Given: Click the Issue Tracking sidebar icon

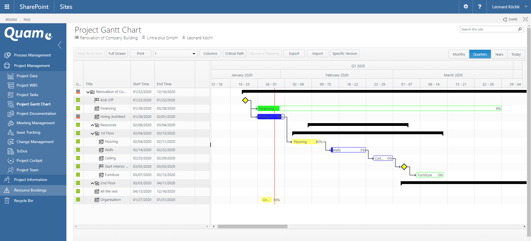Looking at the screenshot, I should tap(11, 132).
